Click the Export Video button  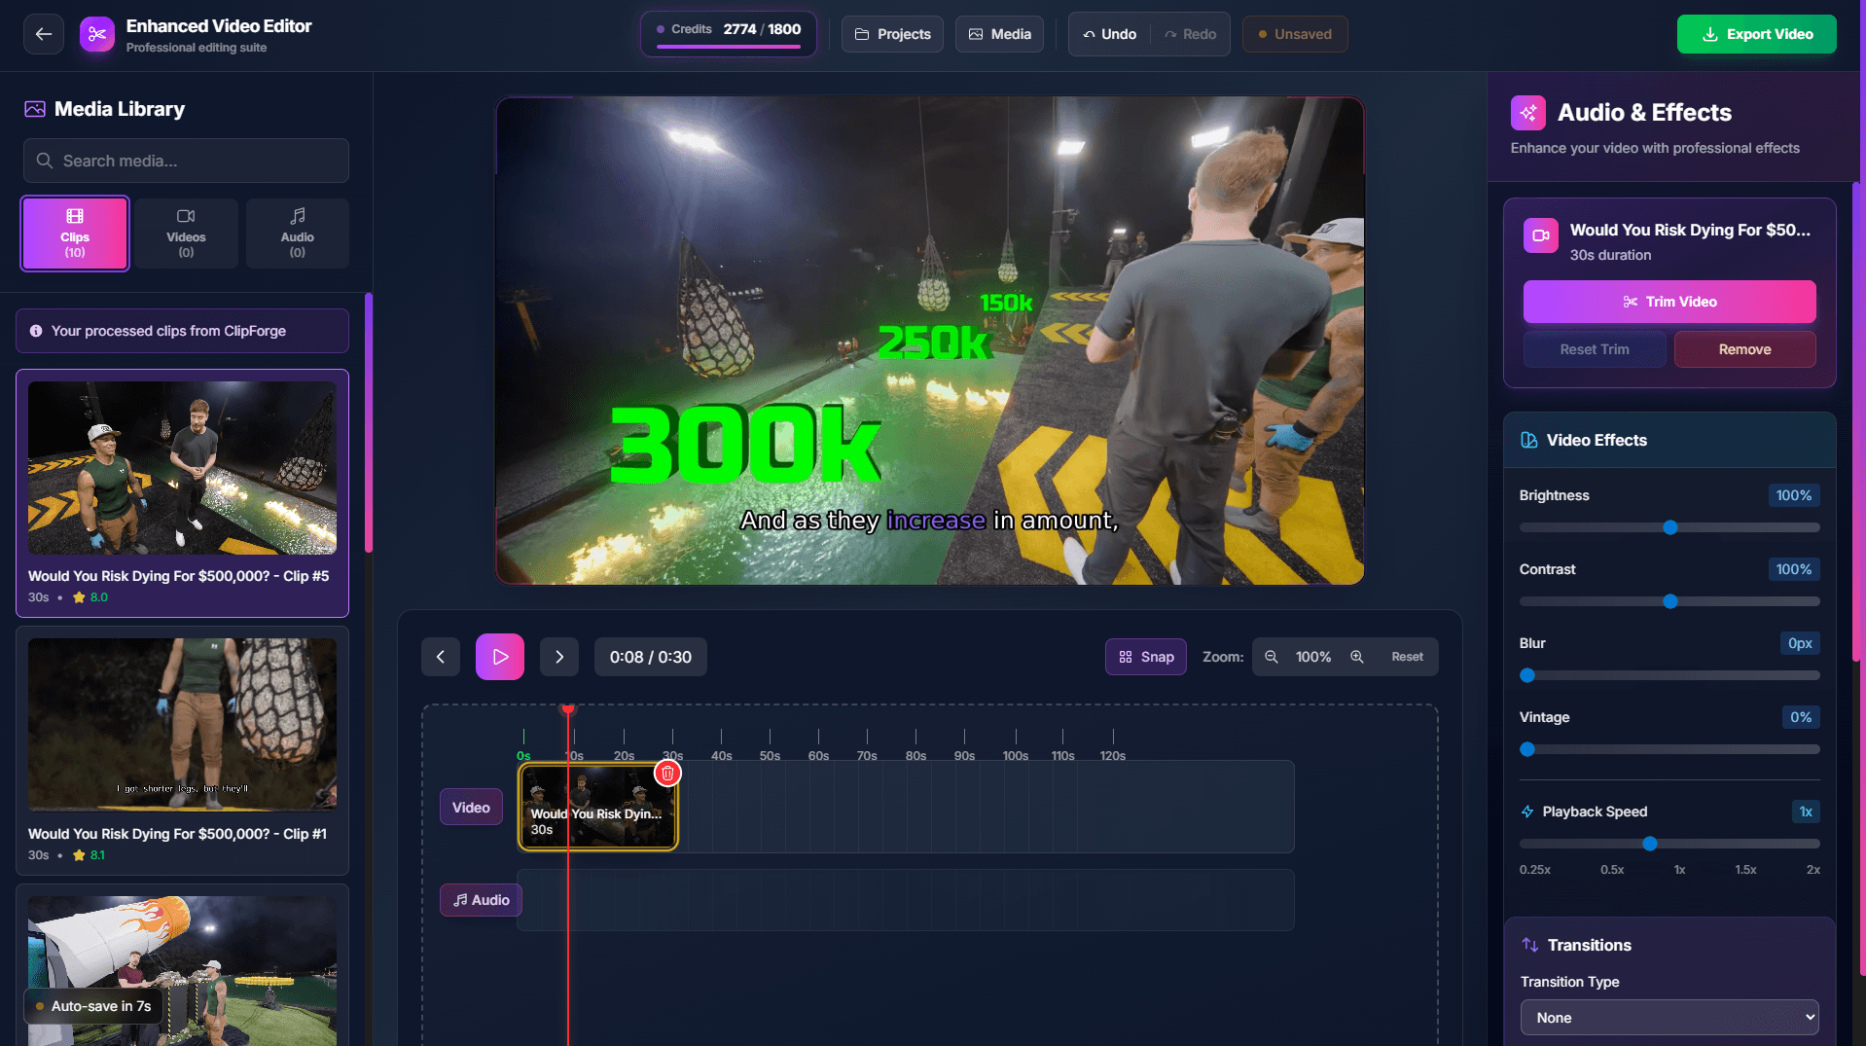1756,33
